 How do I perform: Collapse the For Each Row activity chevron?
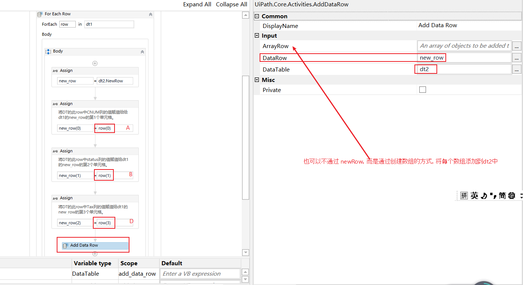tap(150, 14)
